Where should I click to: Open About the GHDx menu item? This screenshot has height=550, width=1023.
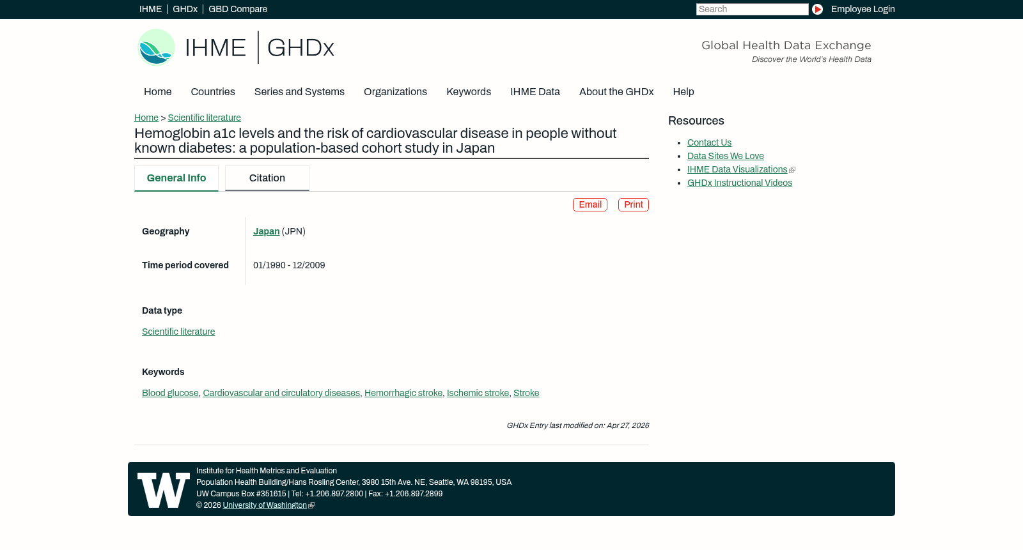(x=616, y=92)
